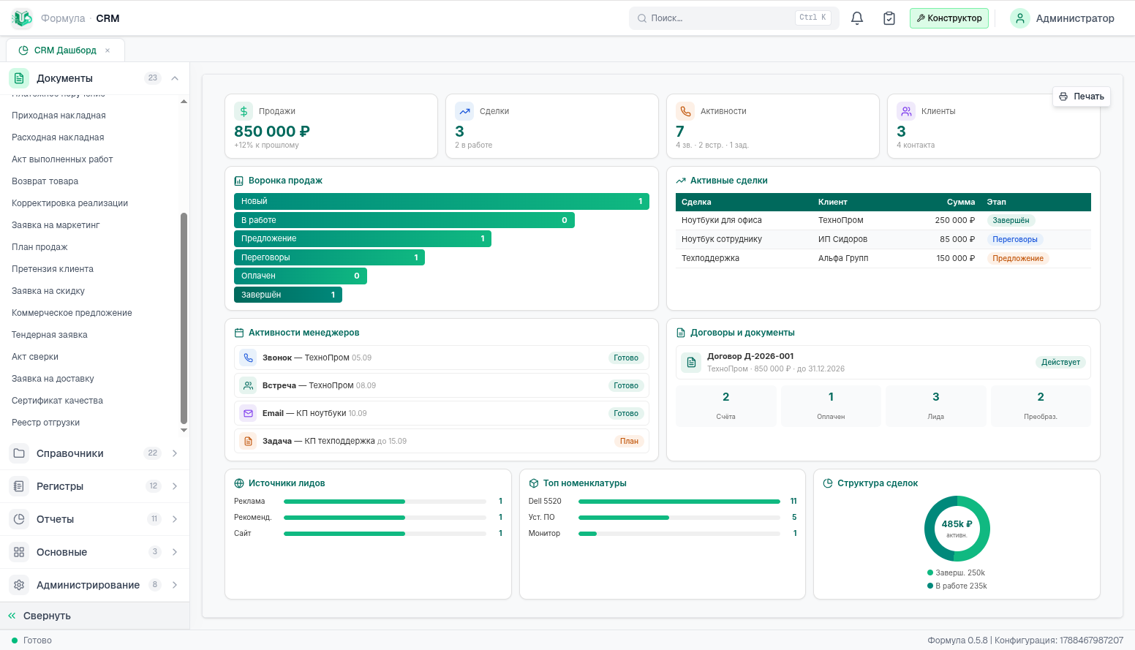This screenshot has width=1135, height=650.
Task: Open the tasks clipboard icon
Action: (x=889, y=18)
